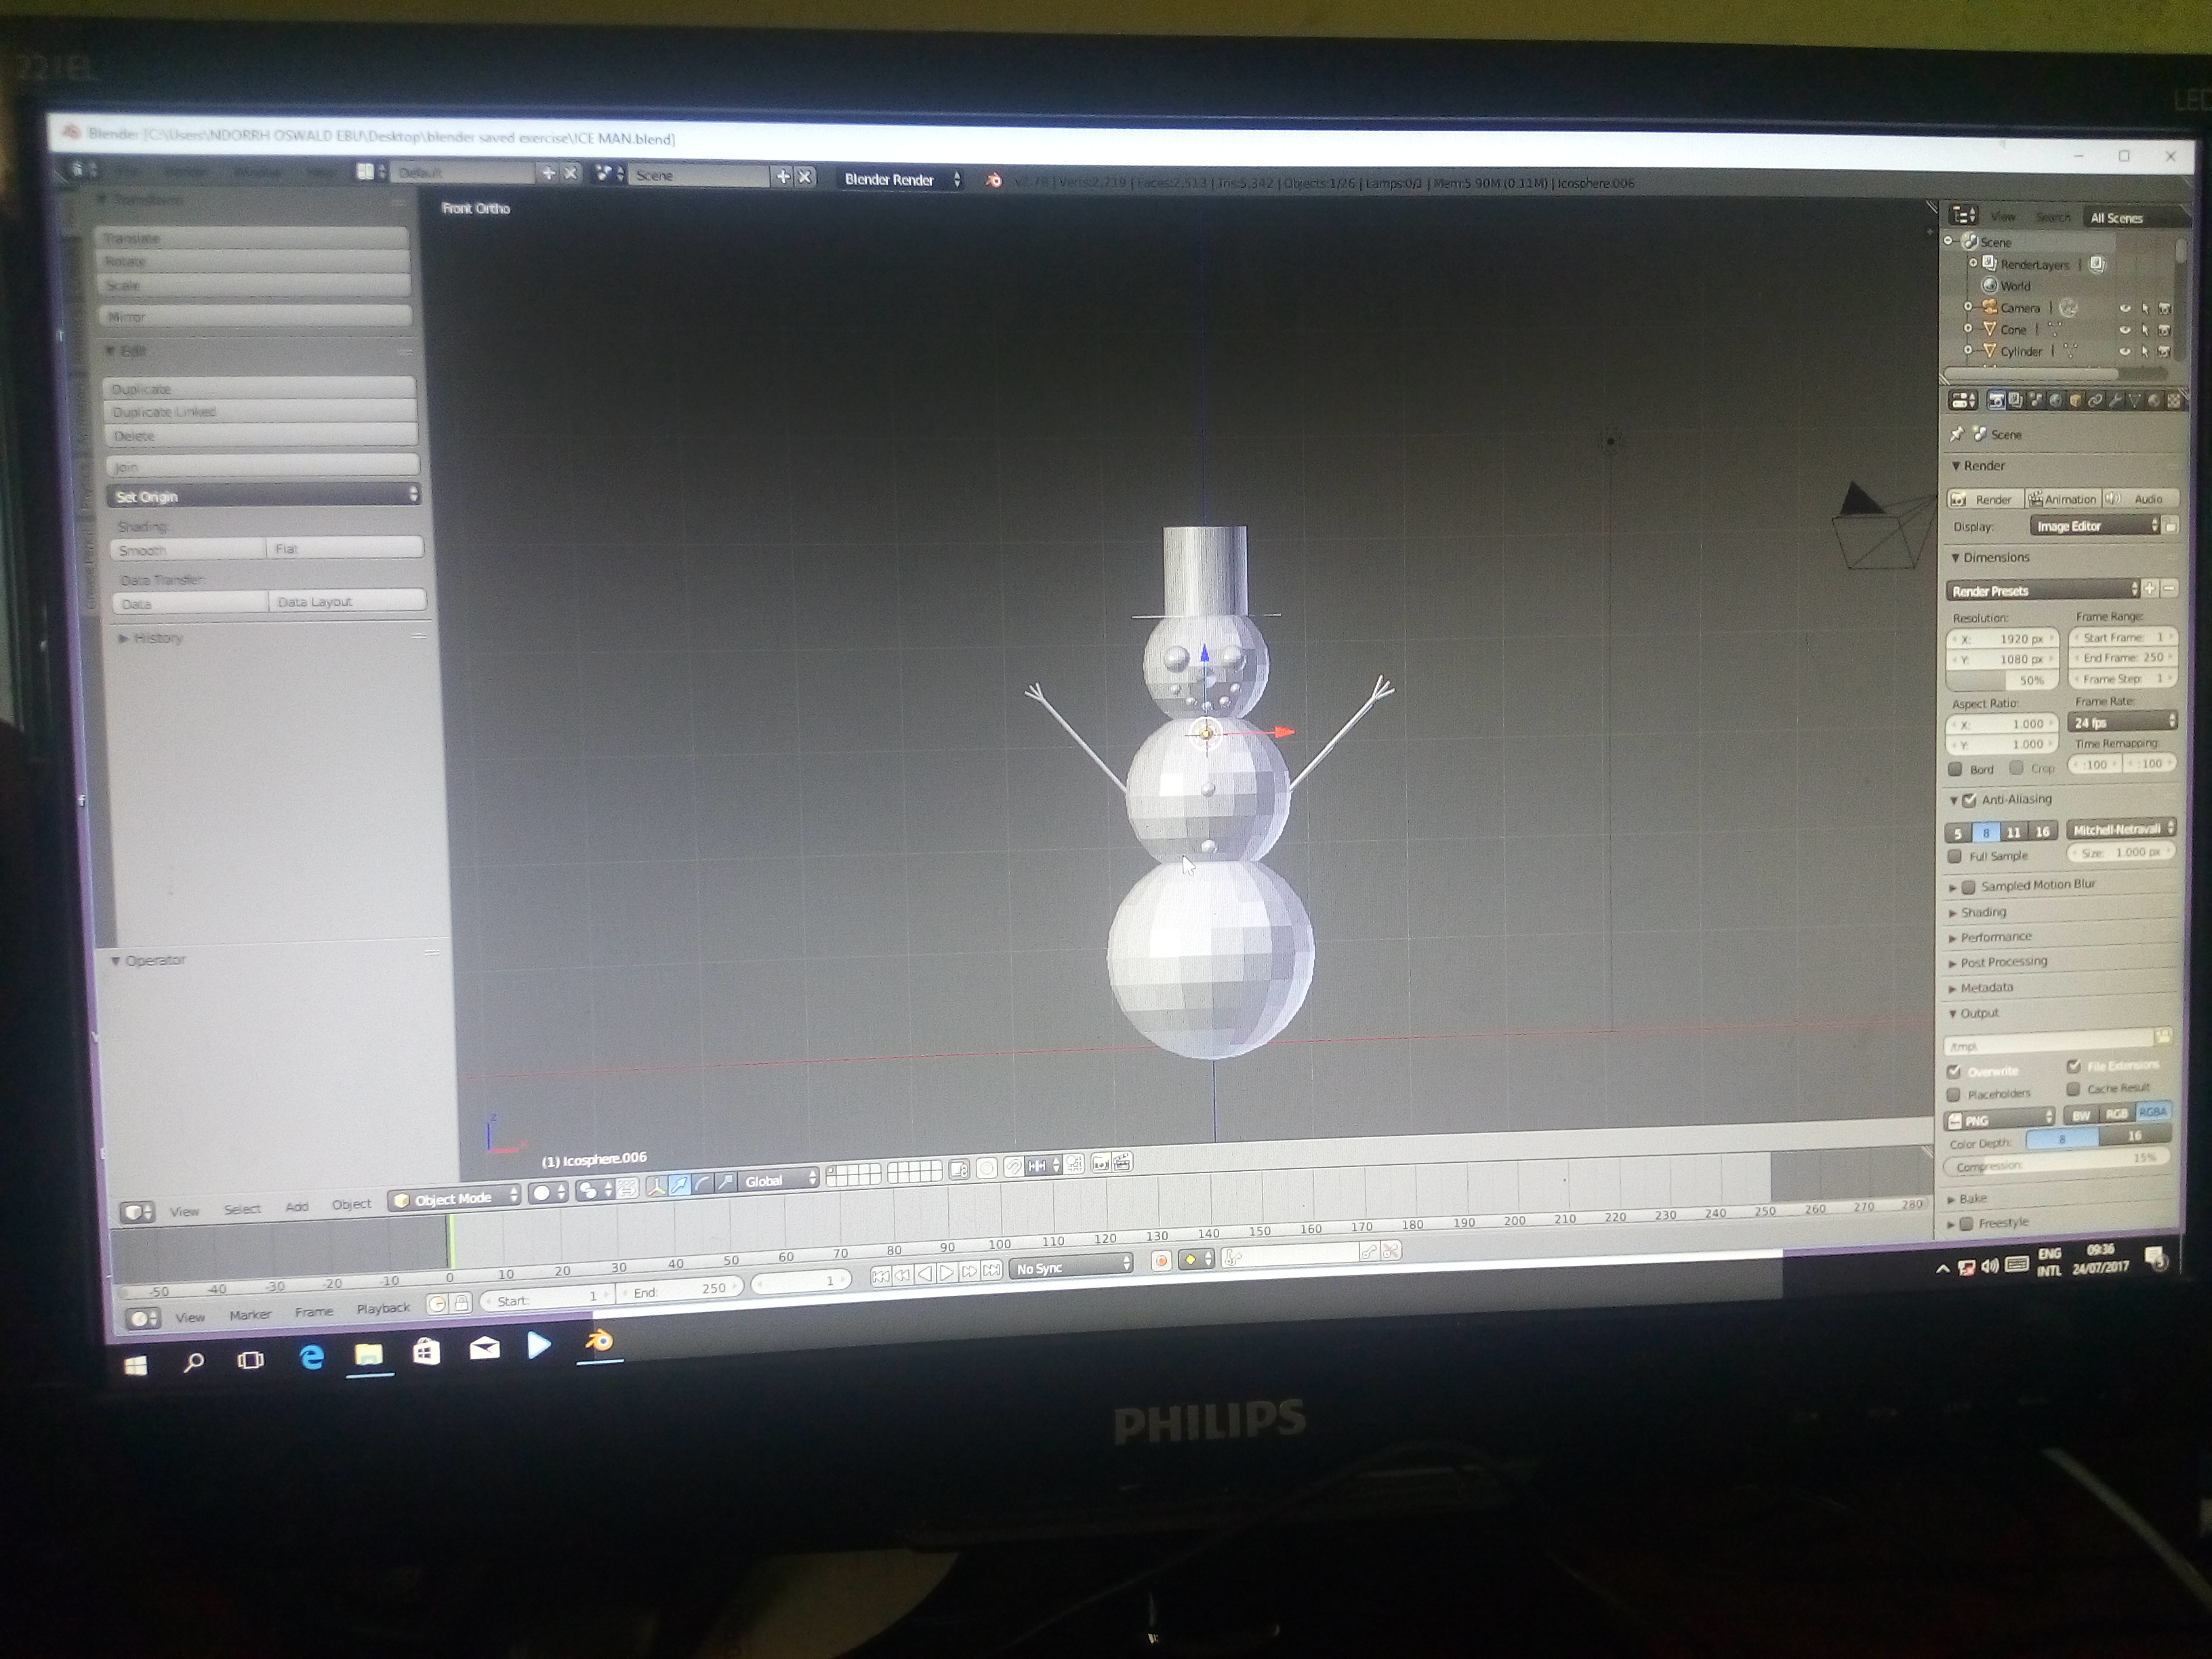The width and height of the screenshot is (2212, 1659).
Task: Click the resolution percentage 50% slider
Action: tap(2004, 680)
